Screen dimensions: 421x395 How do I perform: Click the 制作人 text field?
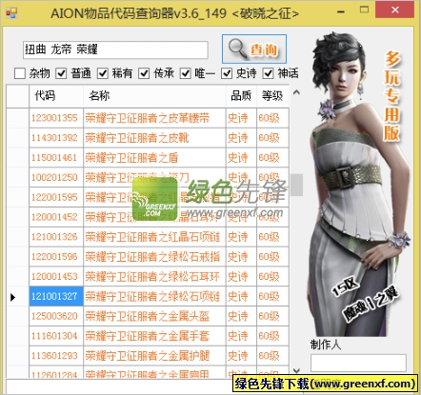[358, 363]
